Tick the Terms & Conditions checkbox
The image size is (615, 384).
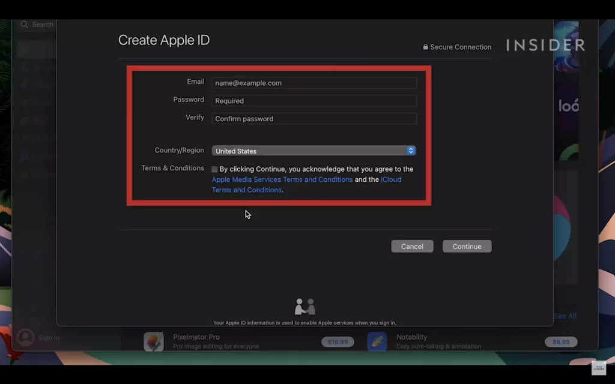tap(214, 169)
